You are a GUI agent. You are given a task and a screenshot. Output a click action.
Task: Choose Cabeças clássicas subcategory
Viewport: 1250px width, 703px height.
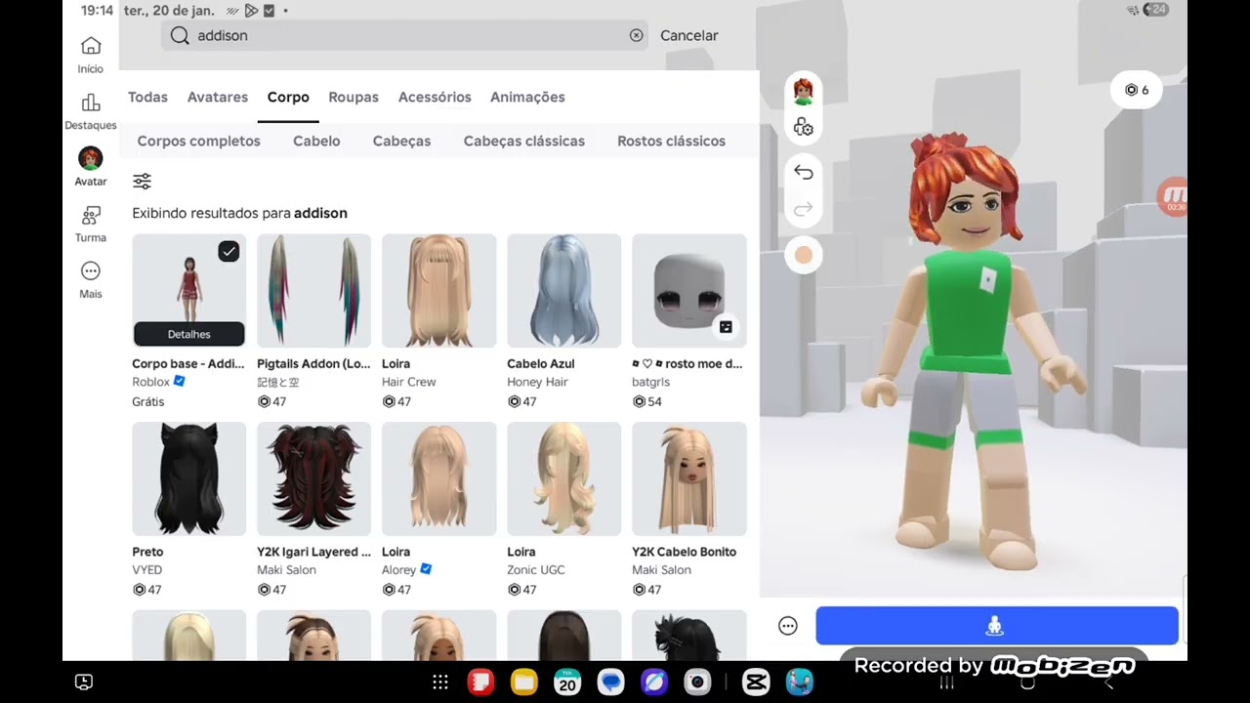(524, 141)
